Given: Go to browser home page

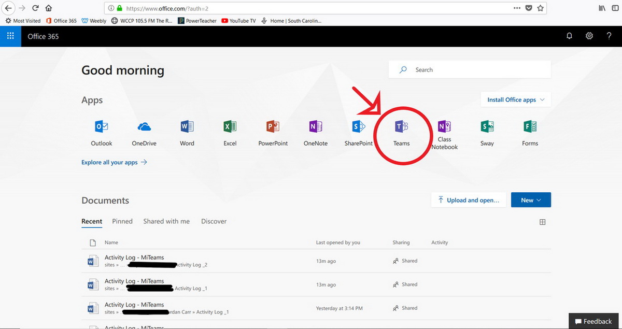Looking at the screenshot, I should coord(49,8).
